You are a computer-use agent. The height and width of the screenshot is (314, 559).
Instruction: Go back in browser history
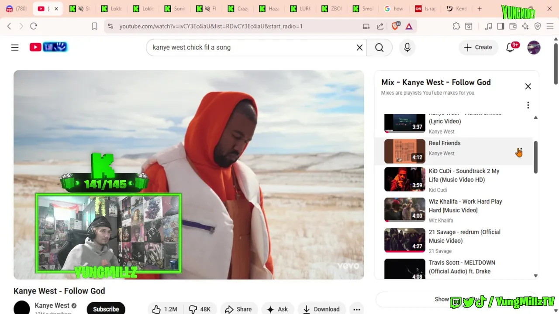tap(9, 26)
